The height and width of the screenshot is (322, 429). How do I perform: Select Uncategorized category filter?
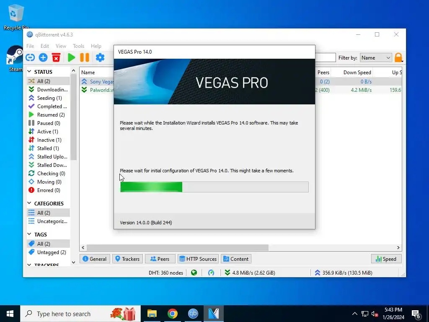click(x=49, y=221)
